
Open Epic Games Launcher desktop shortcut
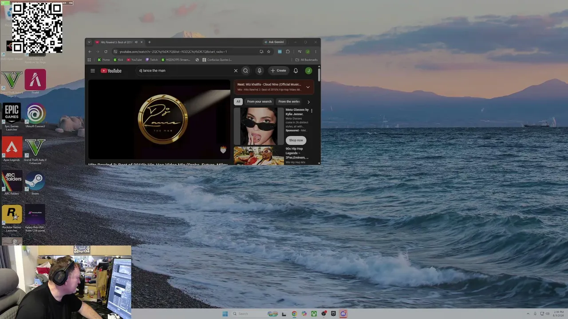tap(12, 117)
